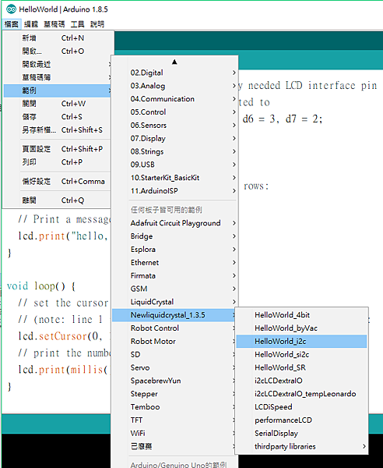
Task: Open the TFT library examples
Action: click(175, 420)
